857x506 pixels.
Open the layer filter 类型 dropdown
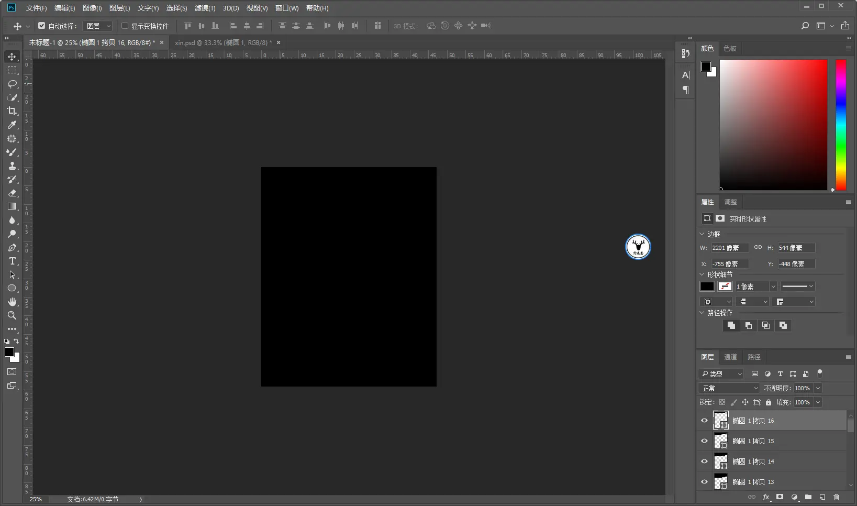(721, 373)
